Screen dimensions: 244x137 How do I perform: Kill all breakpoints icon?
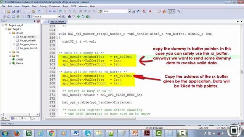click(x=164, y=11)
